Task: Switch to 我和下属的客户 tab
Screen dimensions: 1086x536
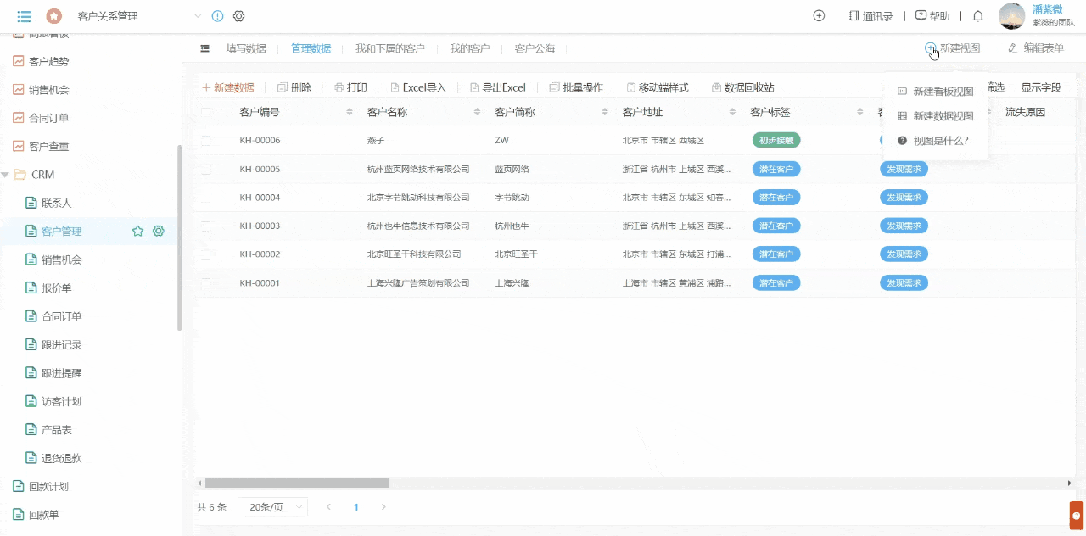Action: pos(390,48)
